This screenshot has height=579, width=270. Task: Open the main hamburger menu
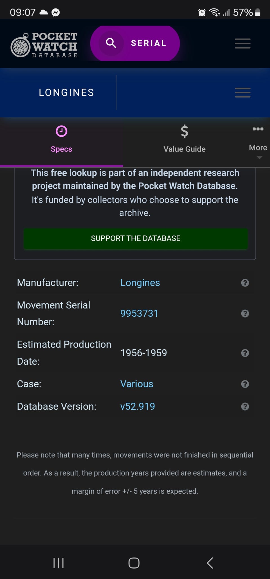(x=242, y=44)
